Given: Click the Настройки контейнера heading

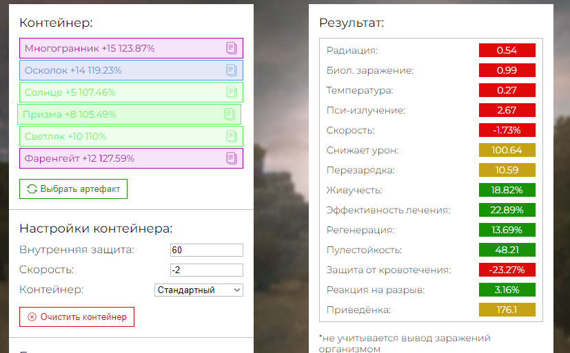Looking at the screenshot, I should [96, 228].
